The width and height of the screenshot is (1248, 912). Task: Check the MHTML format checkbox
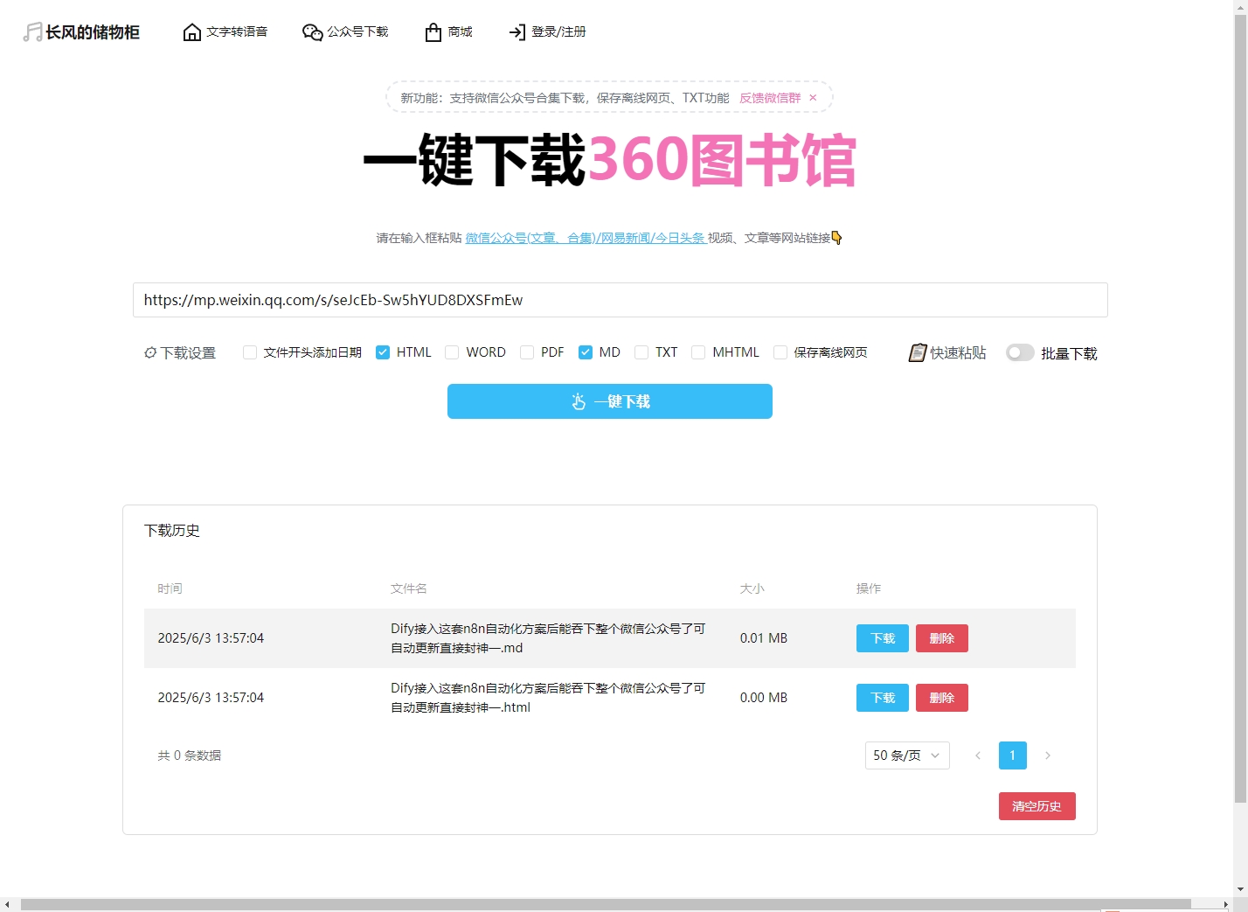698,352
